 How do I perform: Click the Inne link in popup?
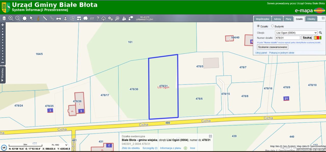192,148
